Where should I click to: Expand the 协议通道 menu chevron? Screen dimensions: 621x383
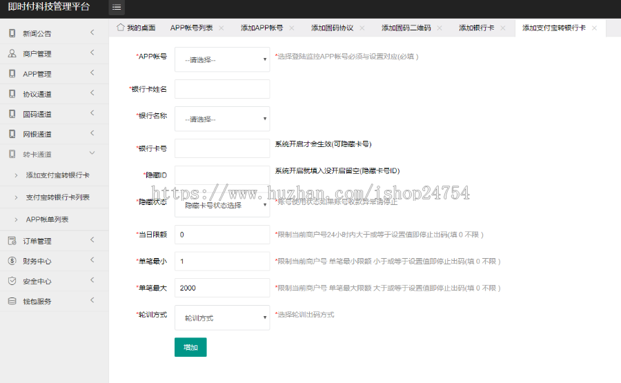[92, 93]
